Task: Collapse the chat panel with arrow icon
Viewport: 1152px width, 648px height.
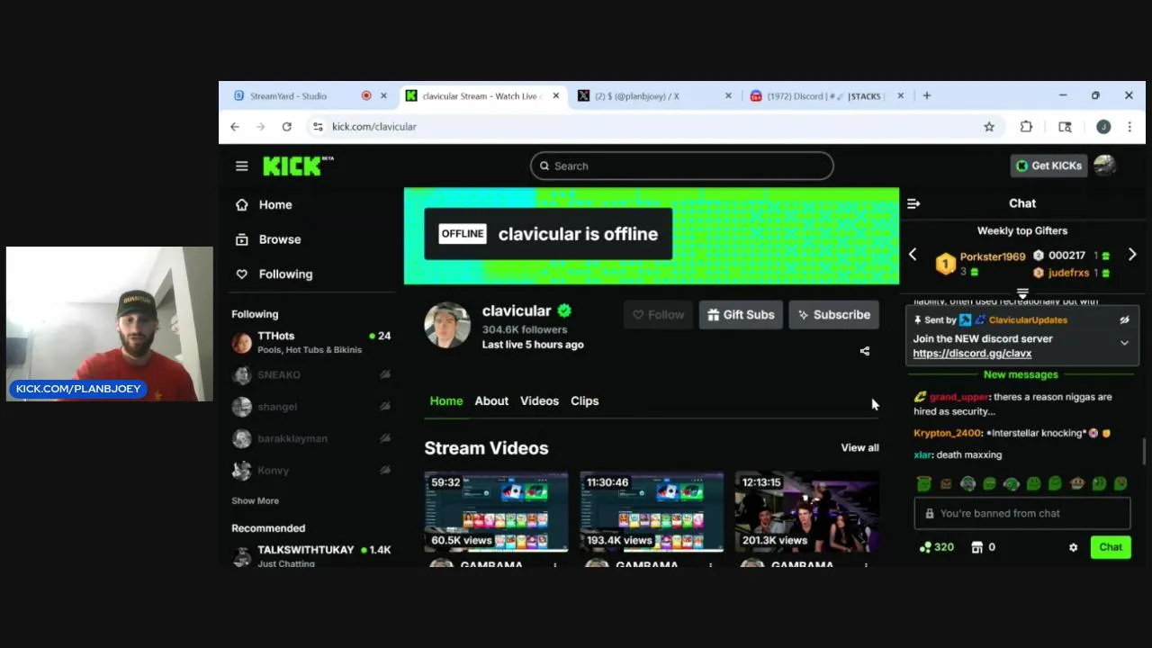Action: [x=913, y=203]
